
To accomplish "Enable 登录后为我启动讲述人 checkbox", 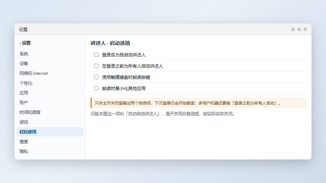I will 96,55.
